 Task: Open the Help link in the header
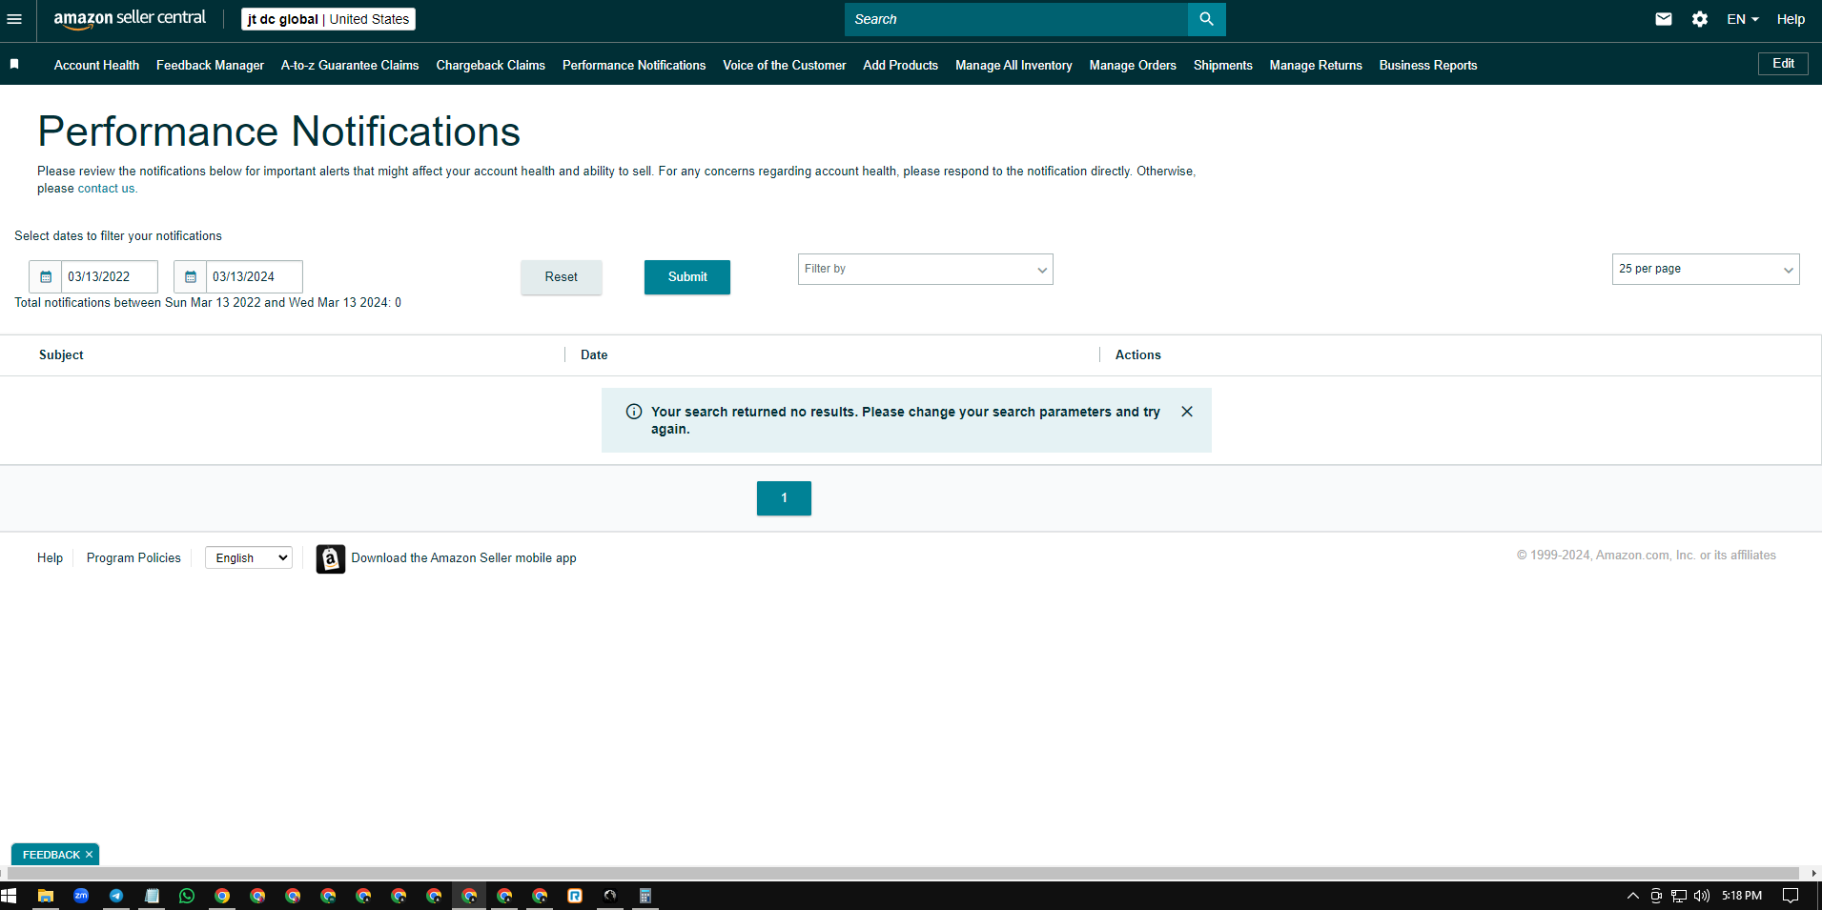pos(1790,19)
